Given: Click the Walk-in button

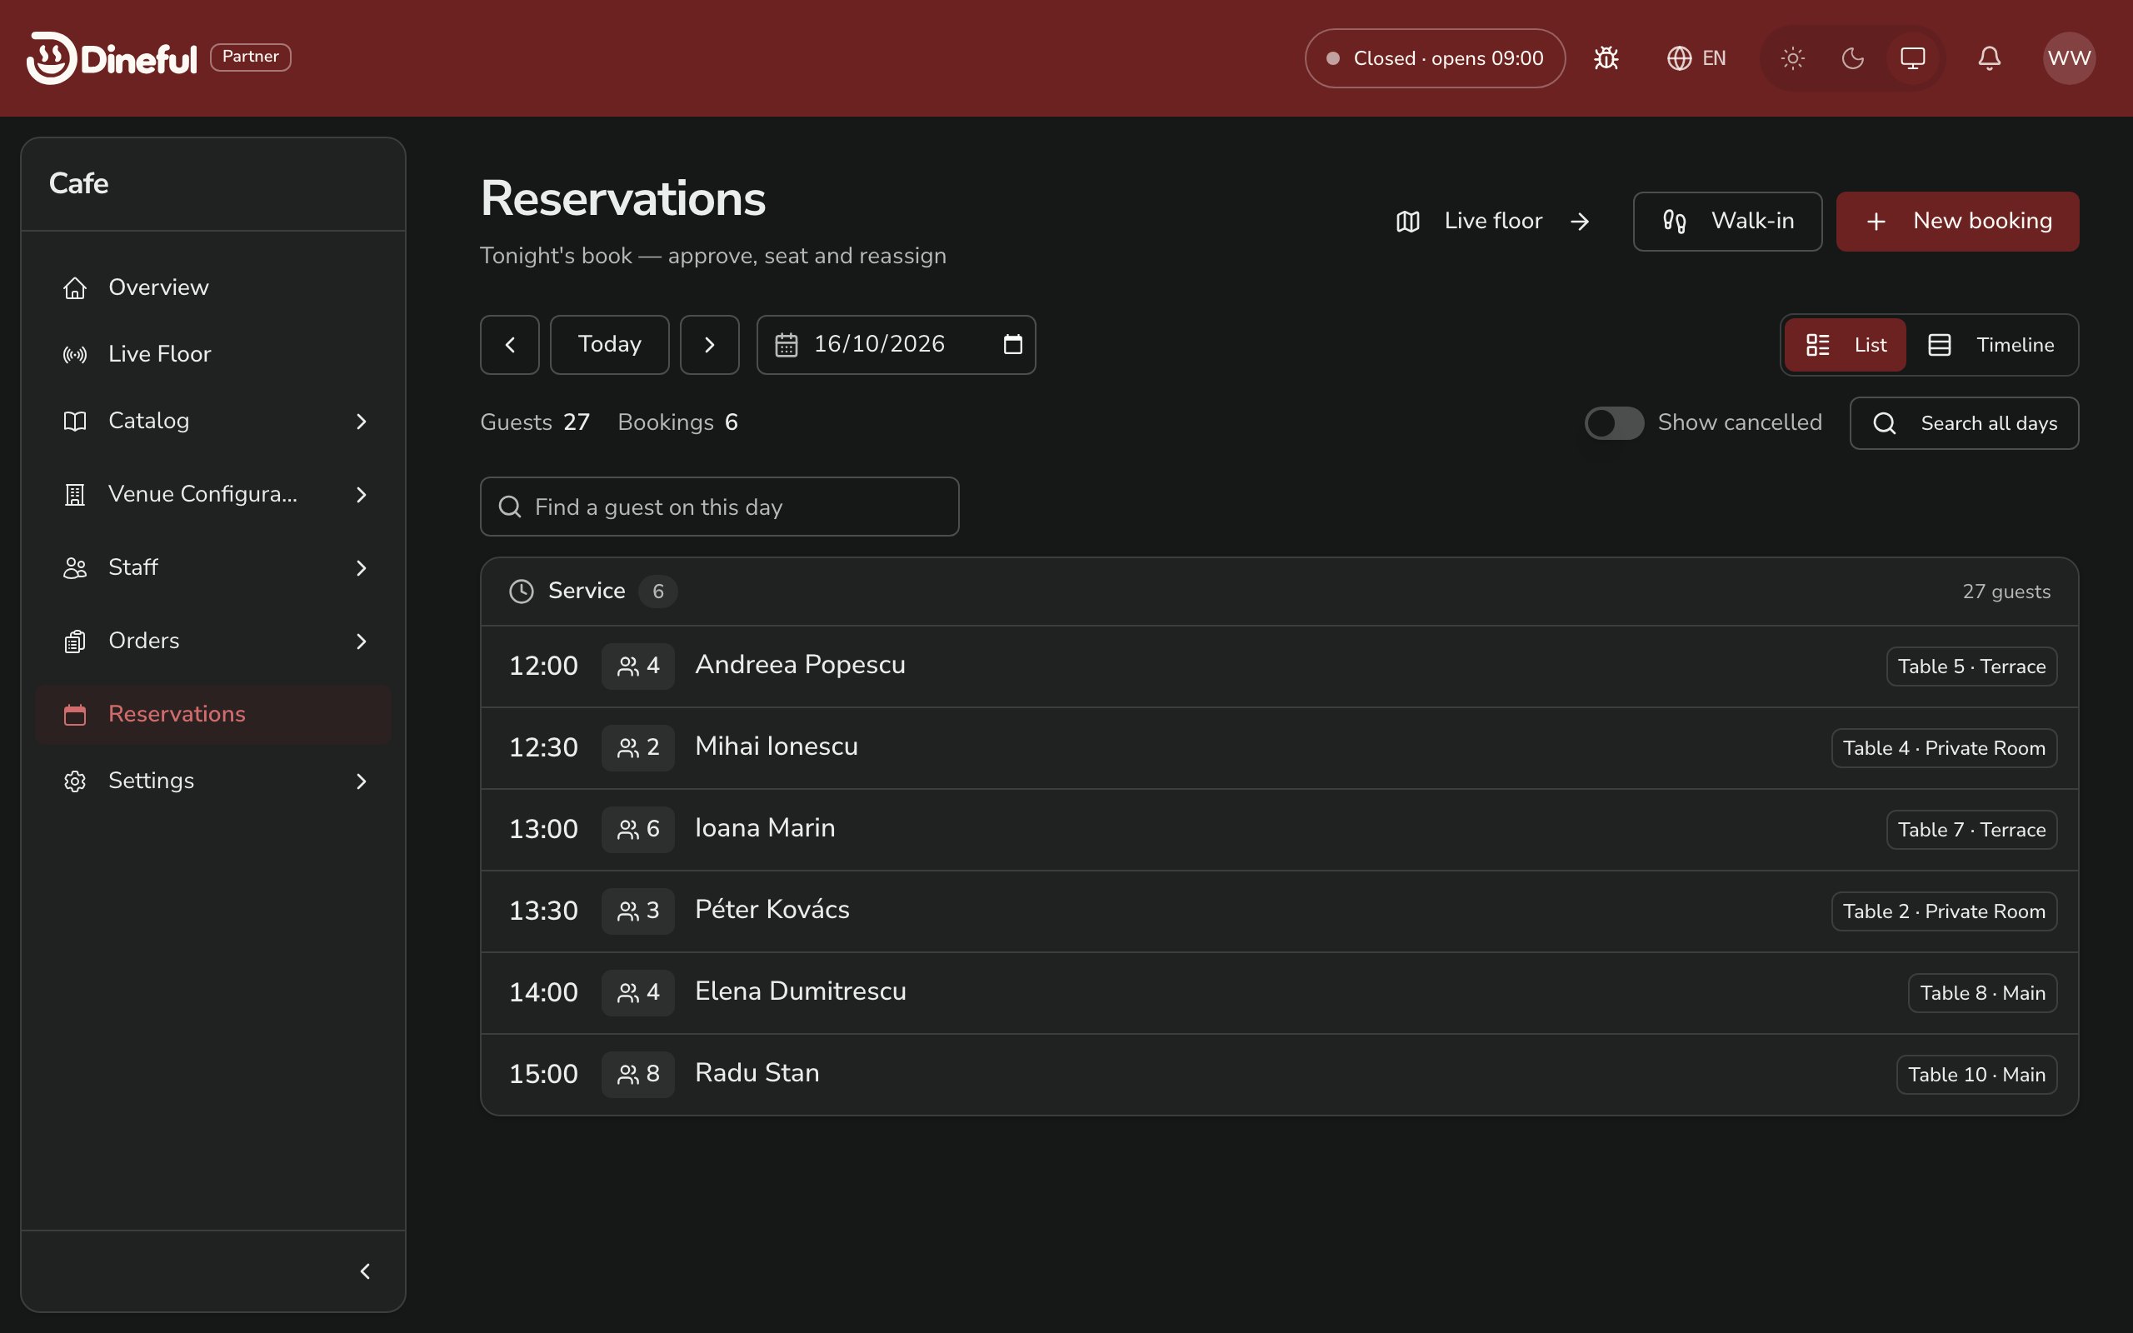Looking at the screenshot, I should click(1727, 222).
